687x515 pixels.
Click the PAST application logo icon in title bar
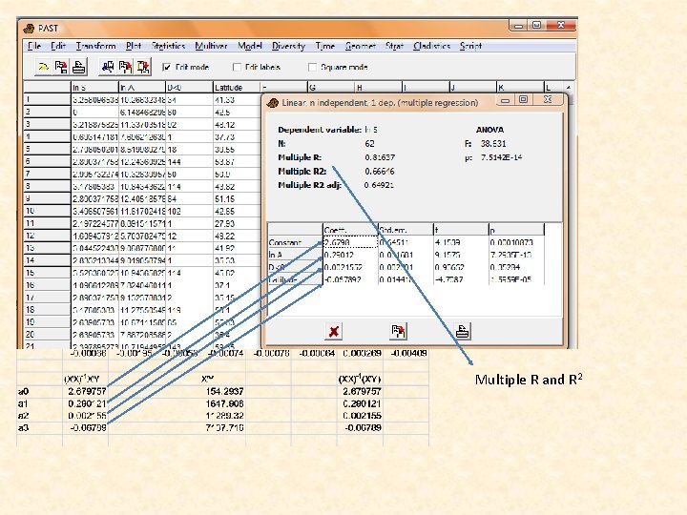point(29,29)
